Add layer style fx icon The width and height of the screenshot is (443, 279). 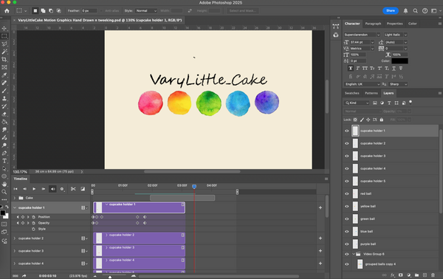[393, 275]
